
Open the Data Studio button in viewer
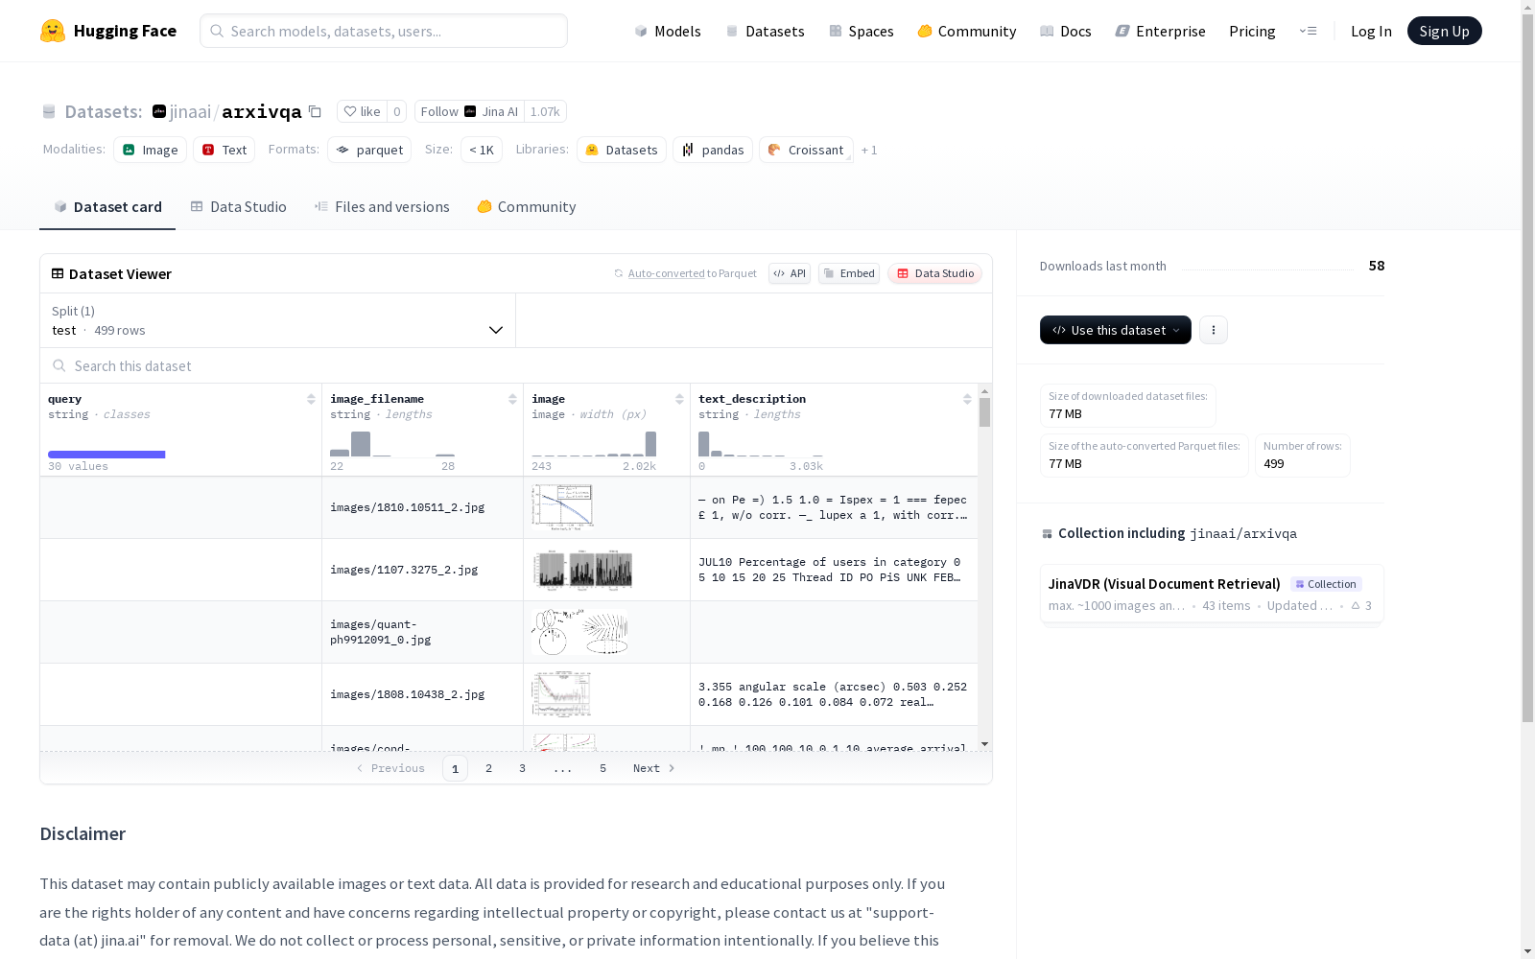point(935,273)
